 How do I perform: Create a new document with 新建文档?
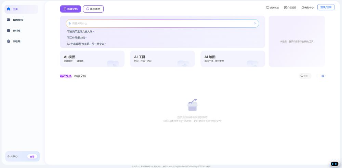click(x=70, y=9)
